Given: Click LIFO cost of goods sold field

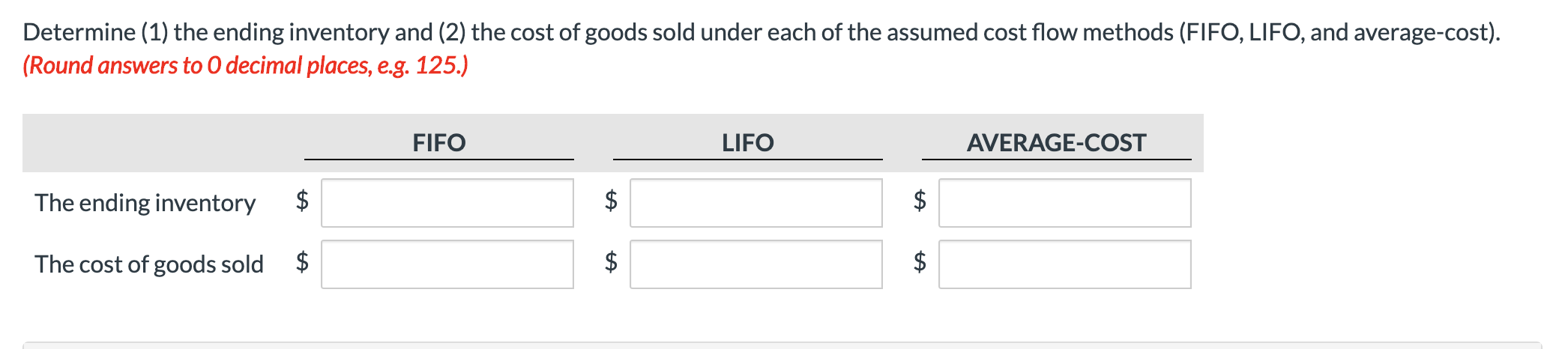Looking at the screenshot, I should [x=756, y=264].
